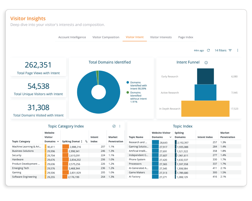Click the 14 filters label

[220, 50]
